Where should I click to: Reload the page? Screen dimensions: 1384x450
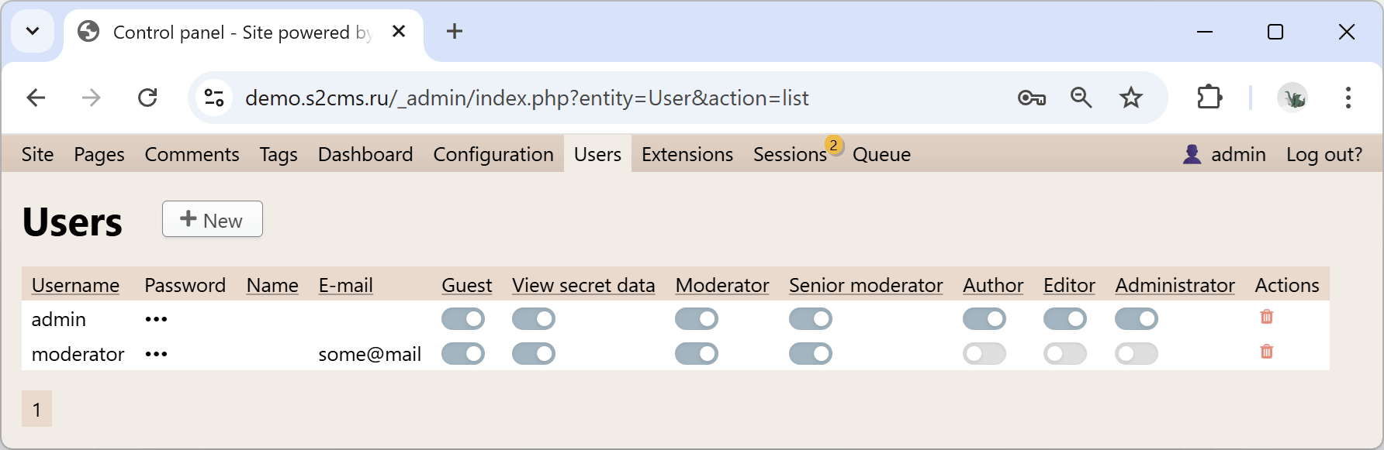point(147,98)
